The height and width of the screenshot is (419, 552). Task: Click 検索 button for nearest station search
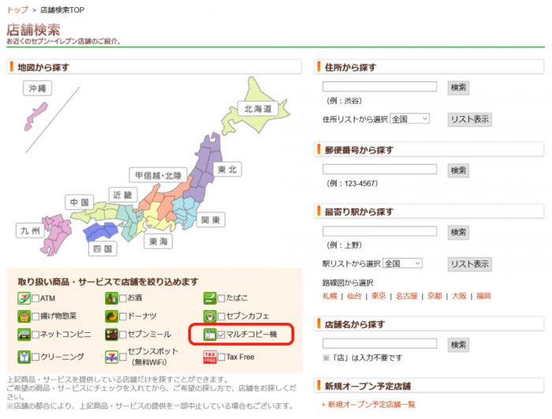(458, 233)
